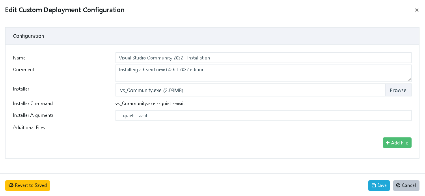Viewport: 425px width, 196px height.
Task: Click the Edit Custom Deployment Configuration title
Action: tap(65, 10)
